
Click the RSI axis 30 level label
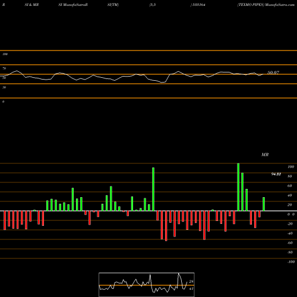(x=4, y=87)
